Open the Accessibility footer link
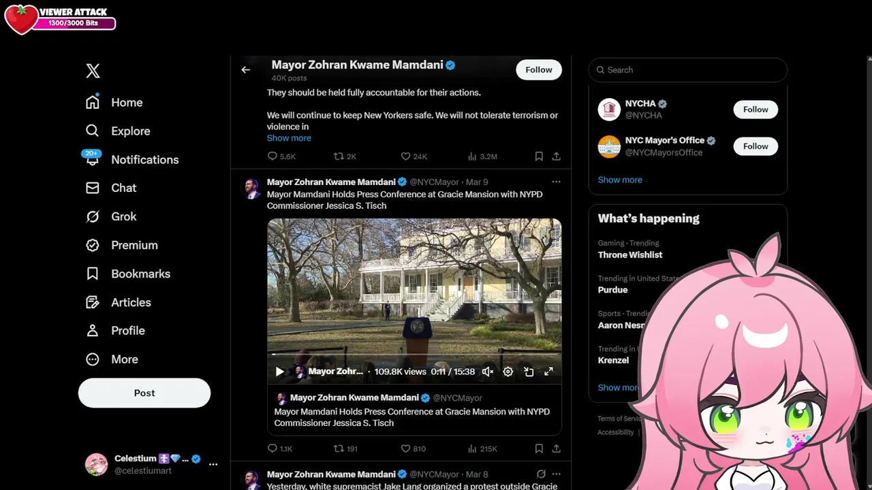Viewport: 872px width, 490px height. click(616, 432)
